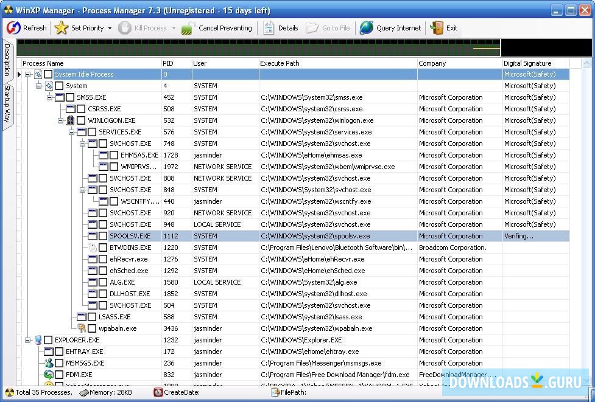Screen dimensions: 595x402
Task: Click the System Idle Process gear icon
Action: pos(38,74)
